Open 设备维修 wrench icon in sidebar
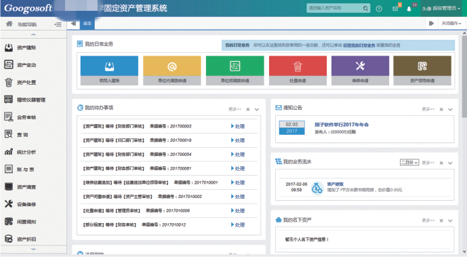 pos(9,204)
